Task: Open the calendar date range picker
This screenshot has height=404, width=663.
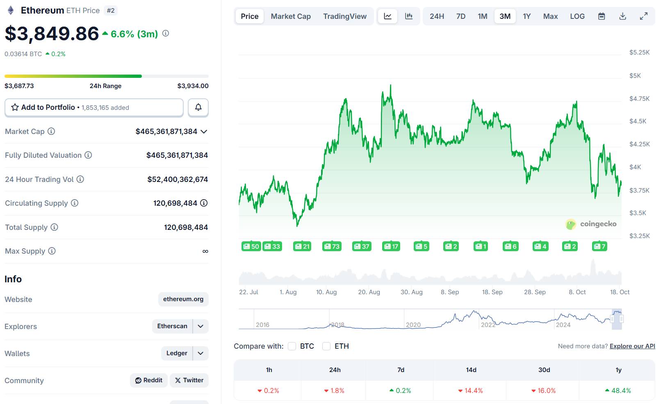Action: (x=601, y=16)
